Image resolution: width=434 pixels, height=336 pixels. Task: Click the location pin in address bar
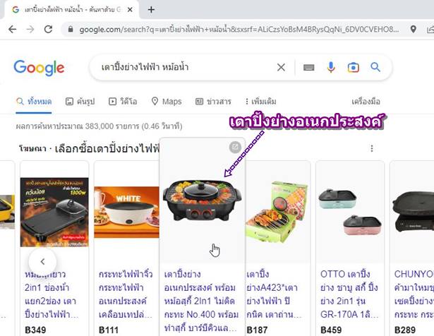pos(414,29)
